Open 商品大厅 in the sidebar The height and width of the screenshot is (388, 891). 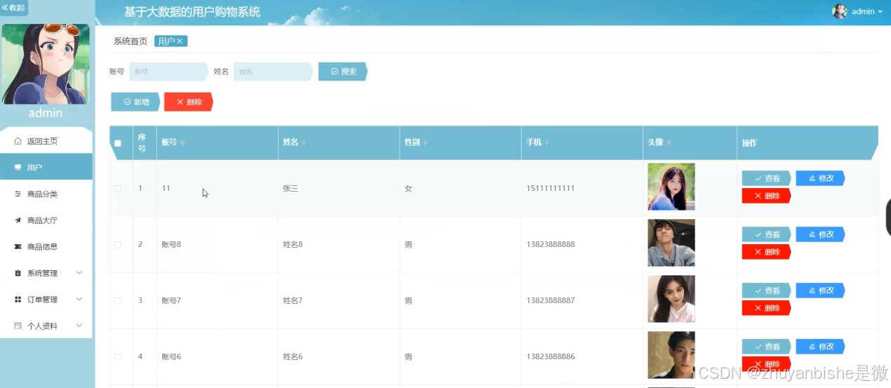pyautogui.click(x=46, y=220)
